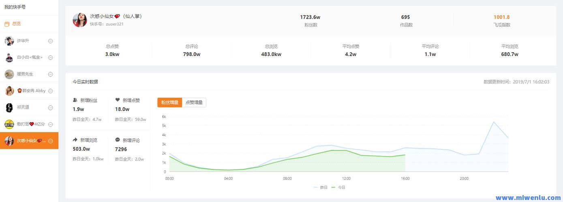Remove account 许华升 via its minus icon

point(51,41)
